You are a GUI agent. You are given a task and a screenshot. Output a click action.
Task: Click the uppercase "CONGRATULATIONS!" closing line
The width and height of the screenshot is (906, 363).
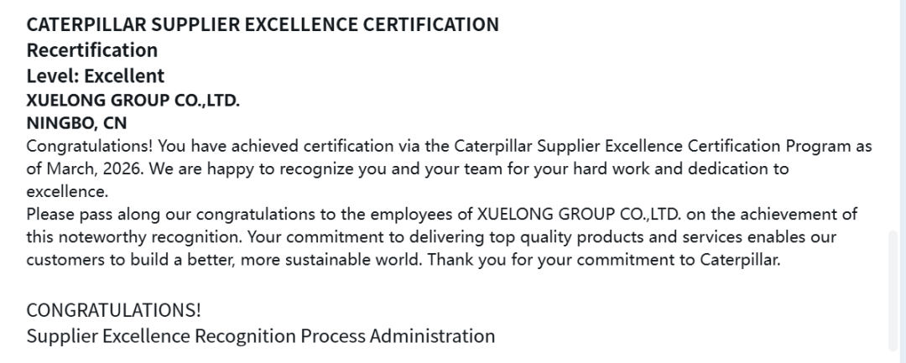click(x=114, y=309)
